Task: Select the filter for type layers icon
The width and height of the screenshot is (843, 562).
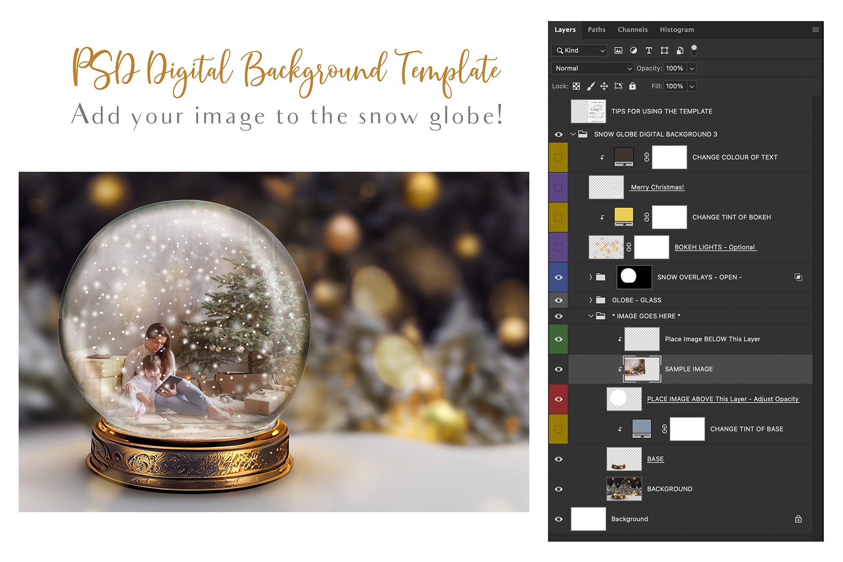Action: [649, 51]
